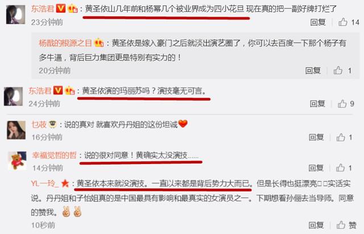The height and width of the screenshot is (234, 364).
Task: Reply to the nested comment posted 20分钟前
Action: [313, 71]
